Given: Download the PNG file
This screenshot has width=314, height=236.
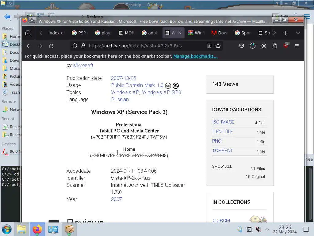Looking at the screenshot, I should [217, 141].
